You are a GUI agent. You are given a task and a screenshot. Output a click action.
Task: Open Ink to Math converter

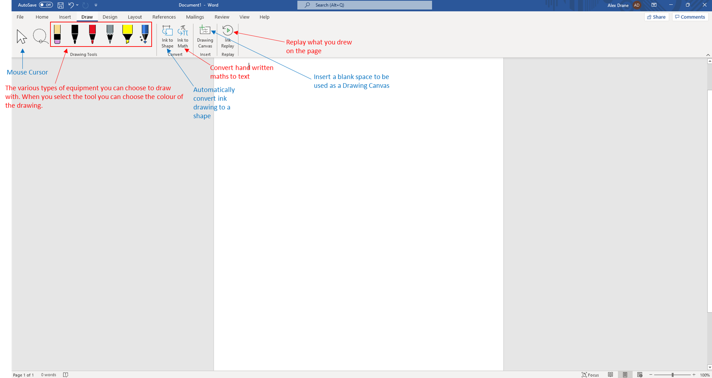coord(183,36)
